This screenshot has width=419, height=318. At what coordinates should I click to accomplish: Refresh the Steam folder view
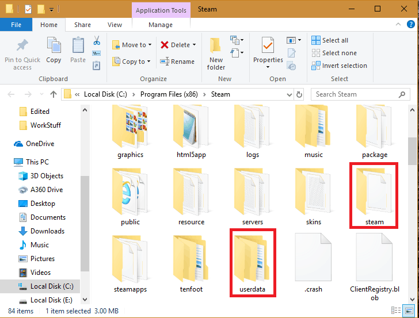(x=299, y=94)
